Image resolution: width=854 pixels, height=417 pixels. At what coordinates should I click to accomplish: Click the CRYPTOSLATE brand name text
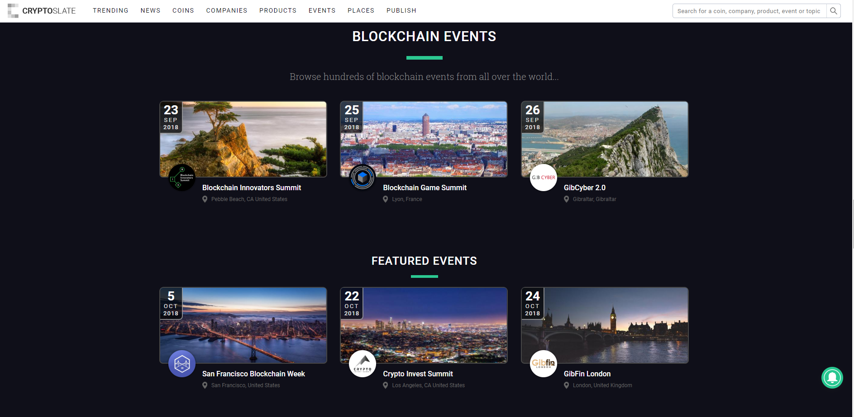tap(49, 11)
